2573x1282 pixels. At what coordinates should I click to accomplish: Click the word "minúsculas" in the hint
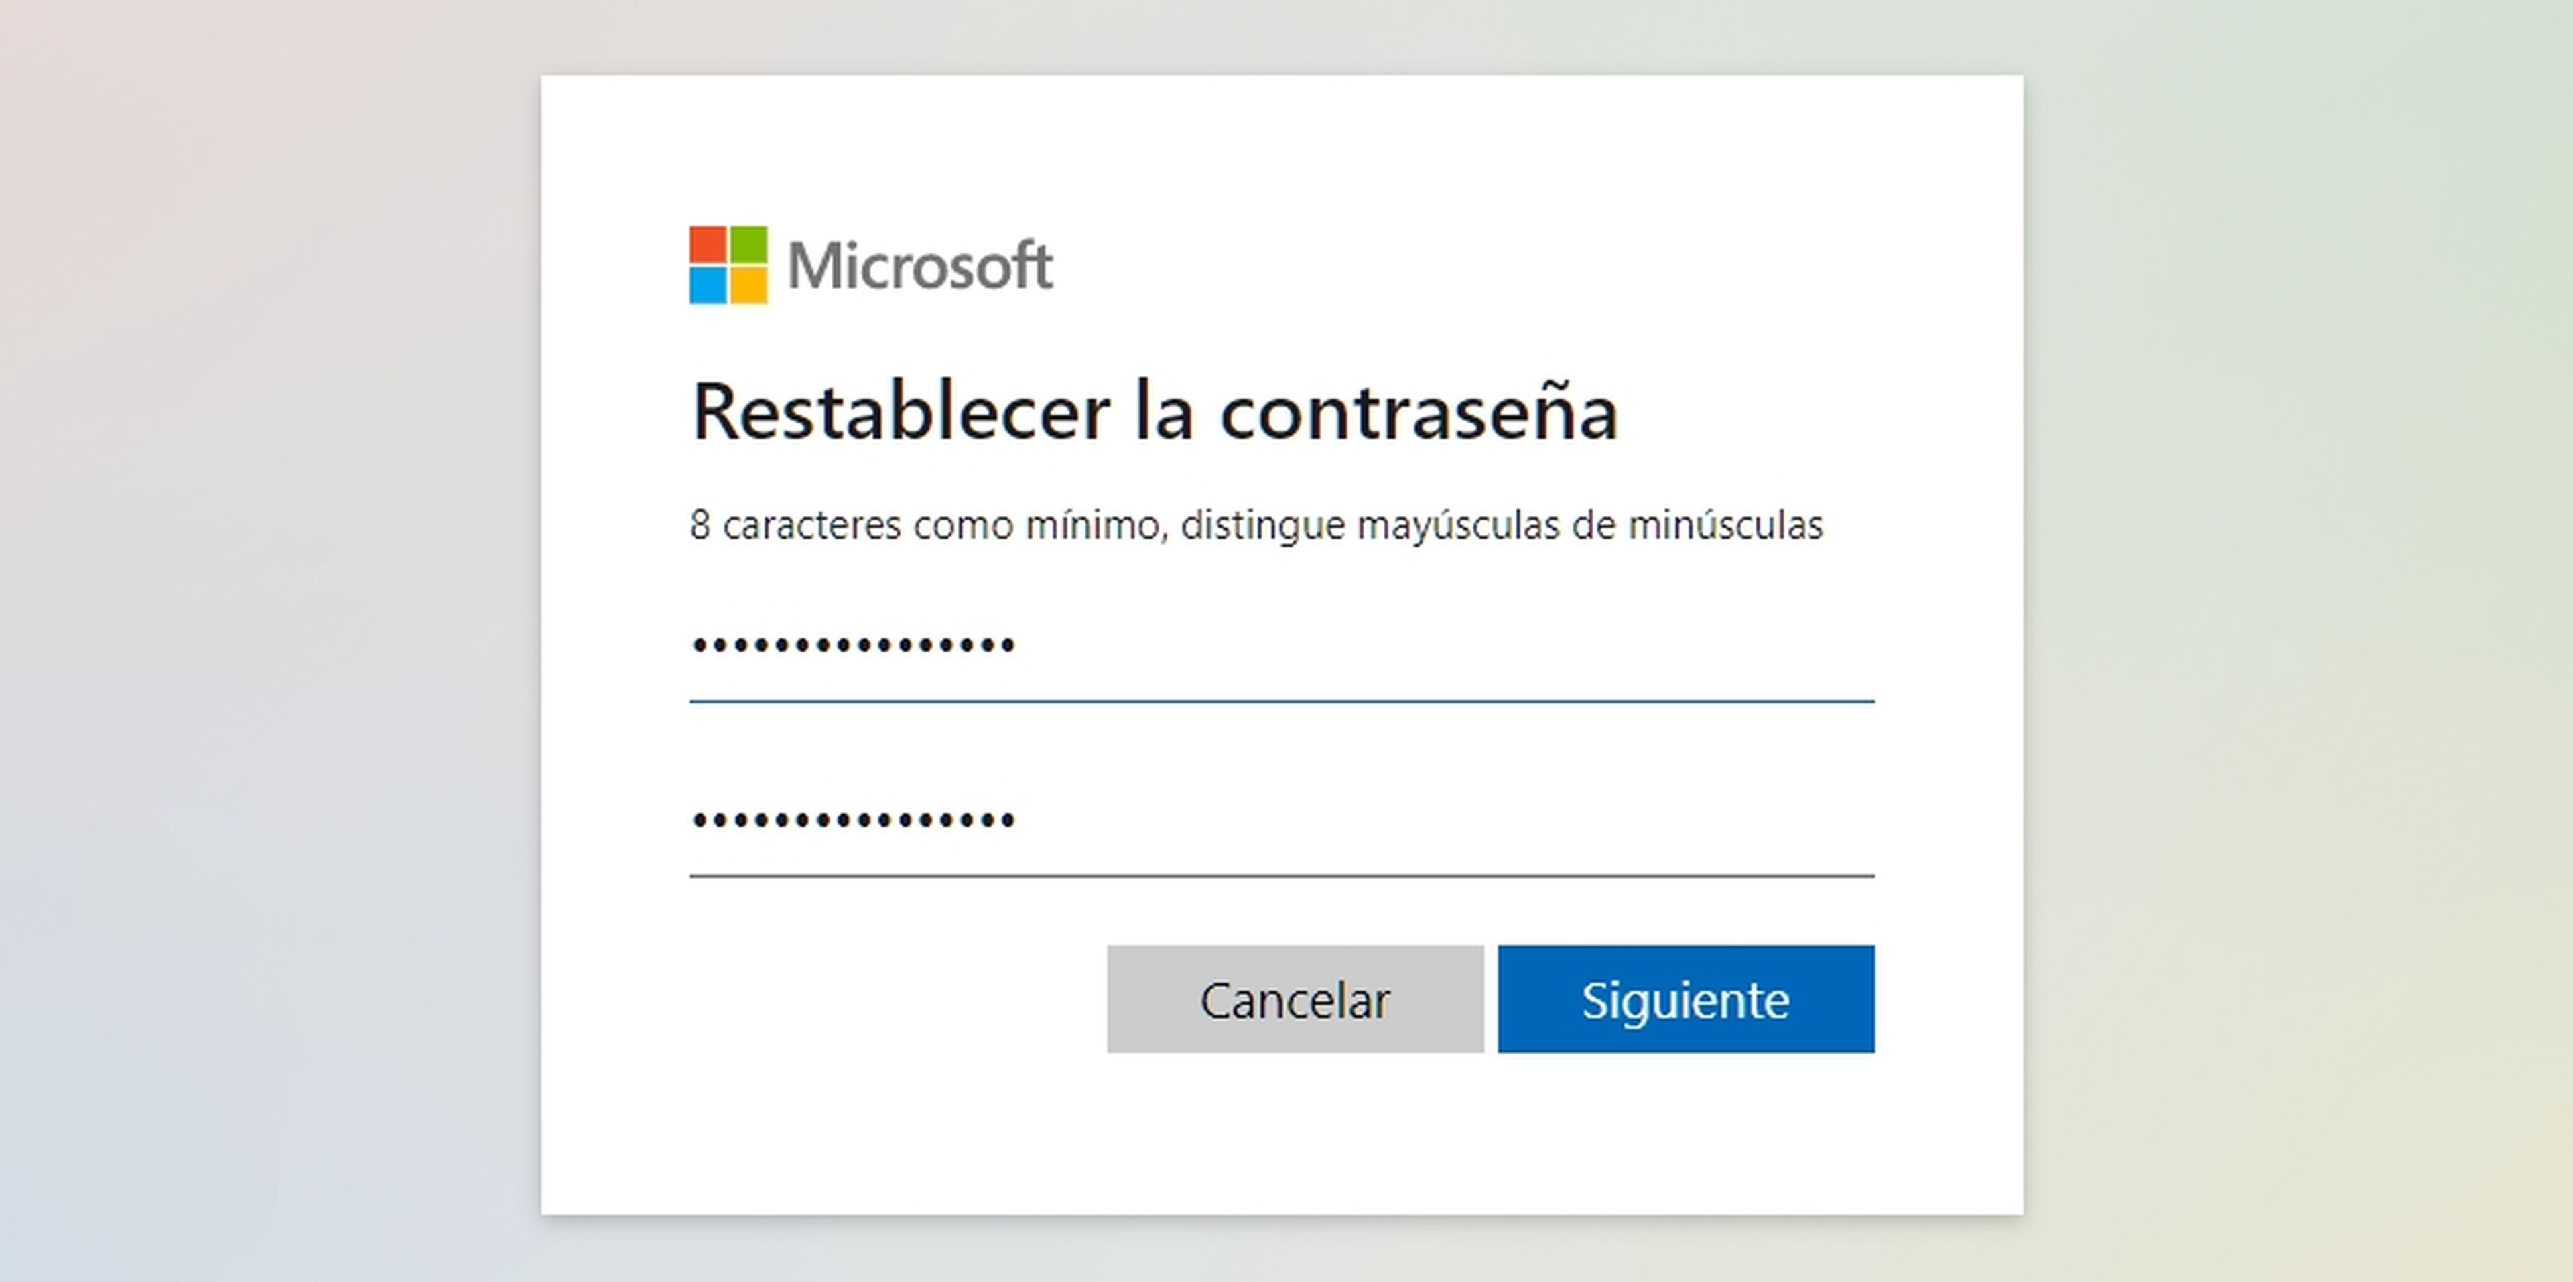1725,525
